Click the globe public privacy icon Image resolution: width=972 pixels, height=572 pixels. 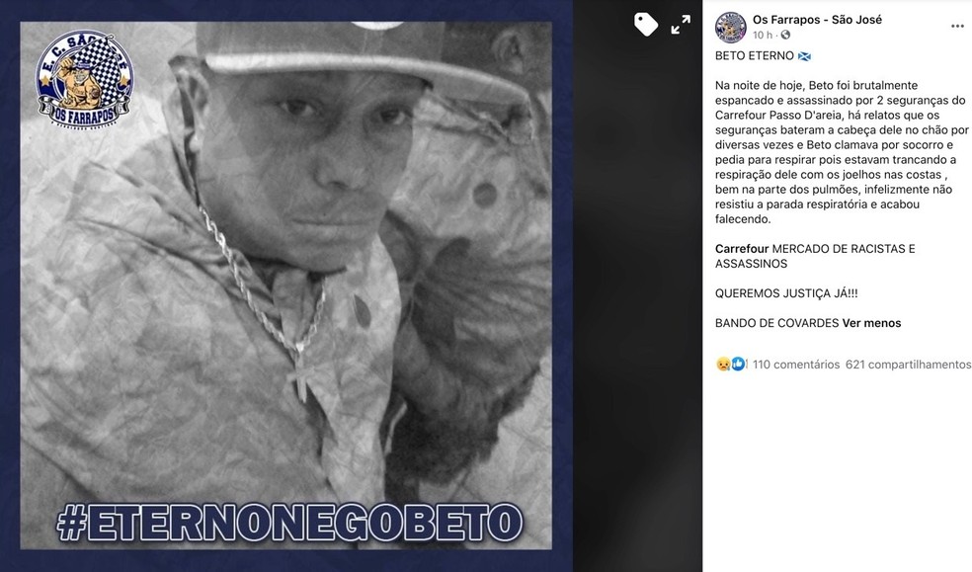pos(785,36)
